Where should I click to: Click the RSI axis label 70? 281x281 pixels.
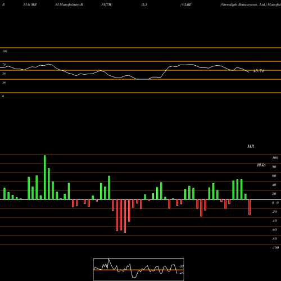pyautogui.click(x=4, y=65)
